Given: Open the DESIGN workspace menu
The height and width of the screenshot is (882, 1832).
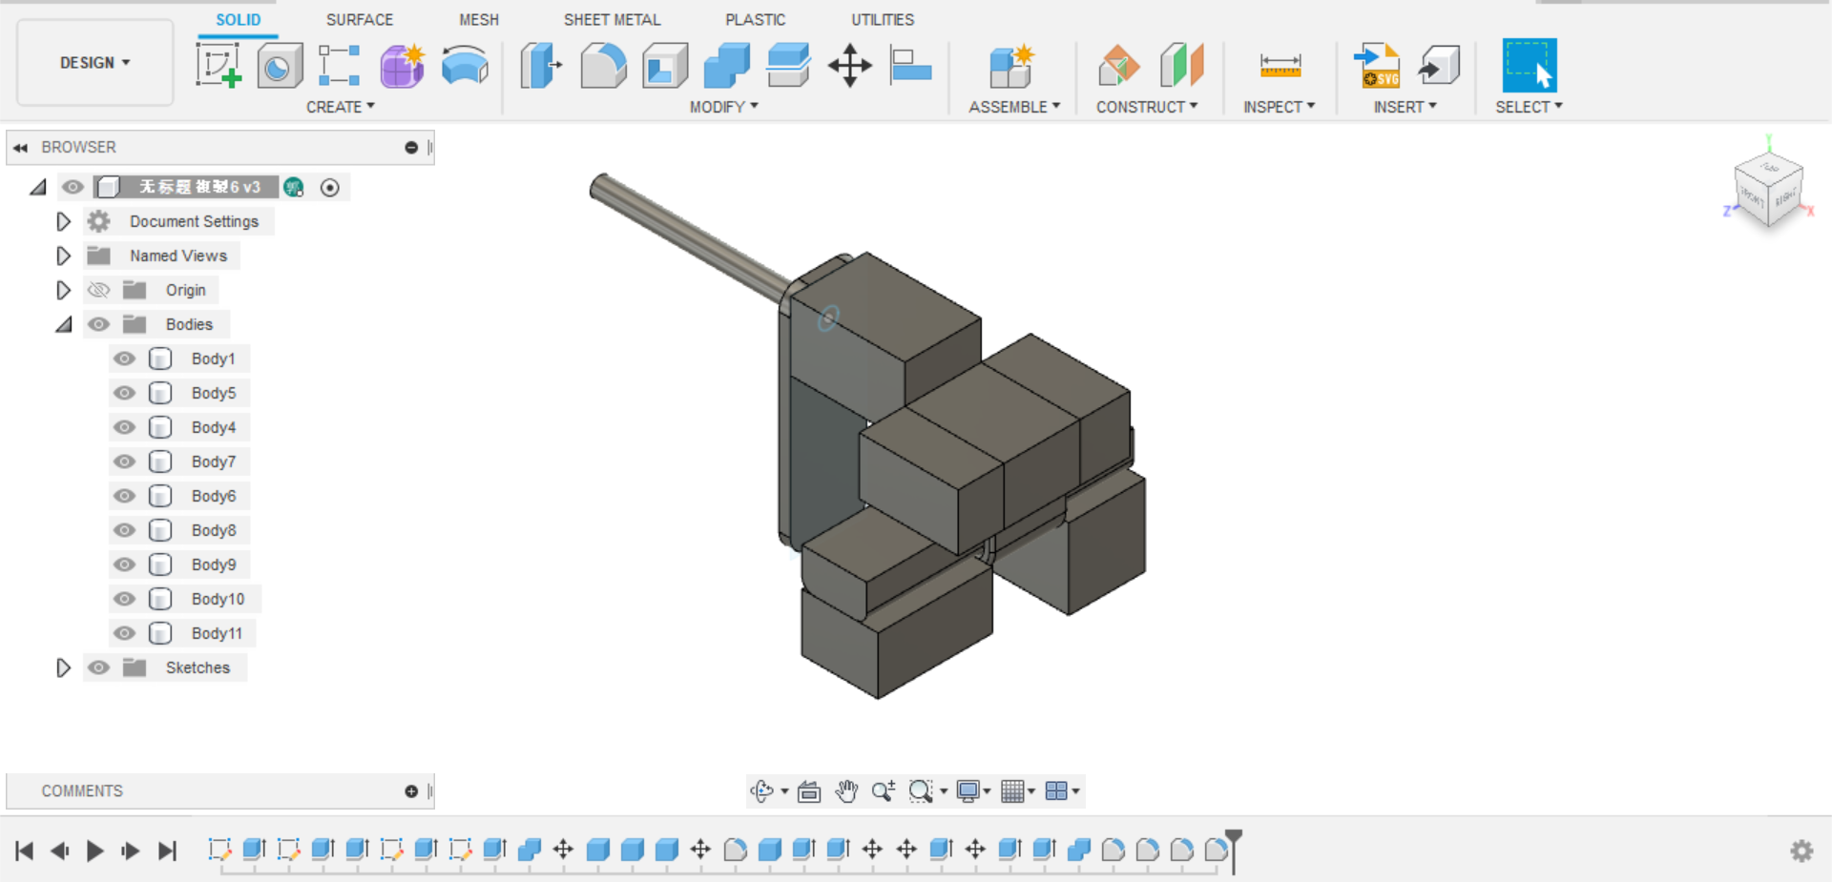Looking at the screenshot, I should (93, 63).
